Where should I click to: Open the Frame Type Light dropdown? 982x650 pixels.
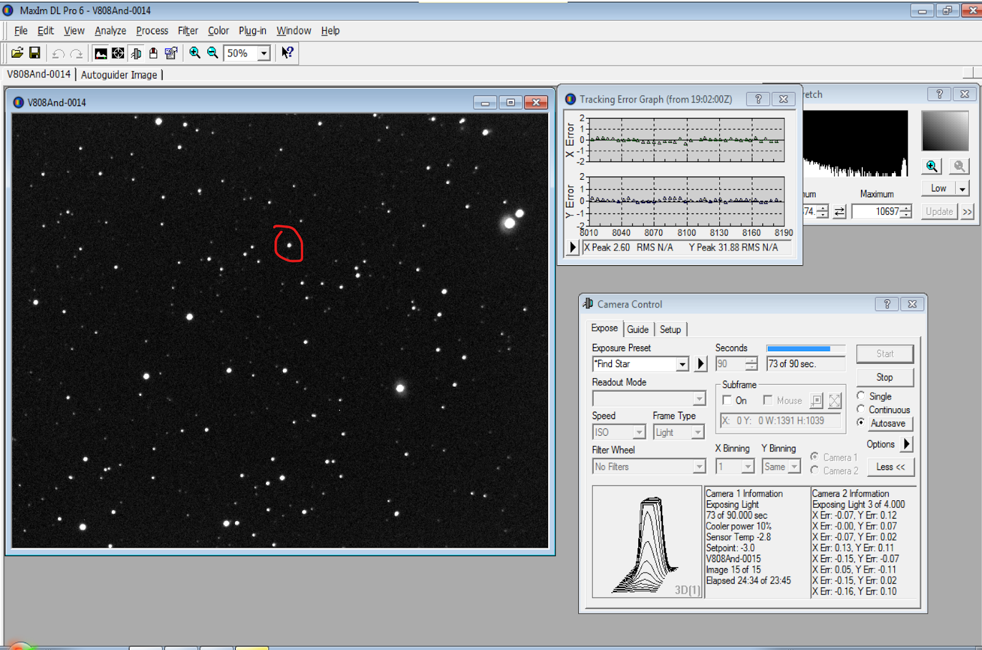point(697,432)
